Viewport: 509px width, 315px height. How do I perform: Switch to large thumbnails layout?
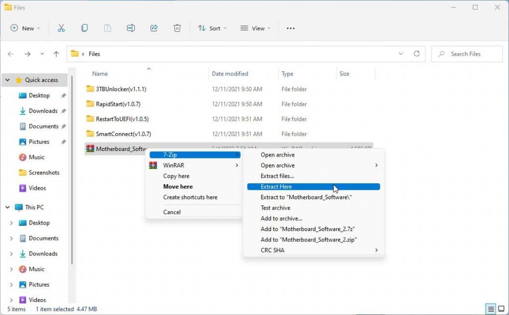(501, 308)
